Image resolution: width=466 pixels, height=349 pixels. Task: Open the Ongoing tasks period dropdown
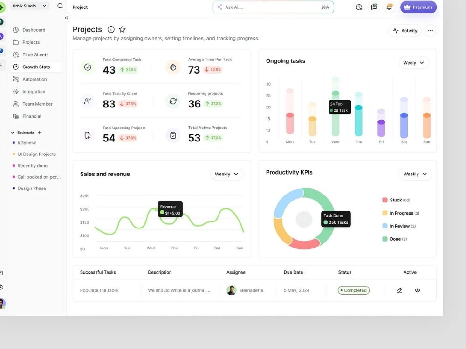(413, 63)
